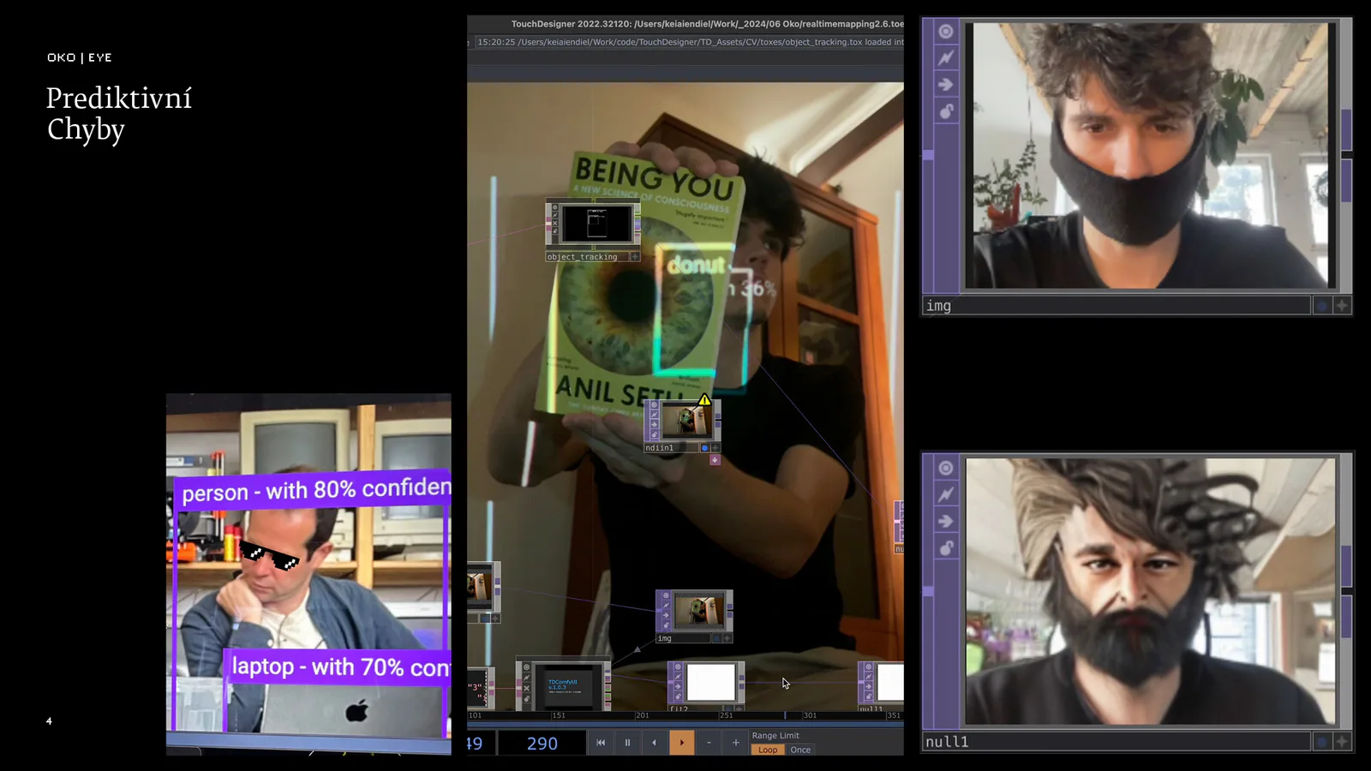Click Clone Immune lightning flag on large img node
Screen dimensions: 1371x771
[x=946, y=58]
